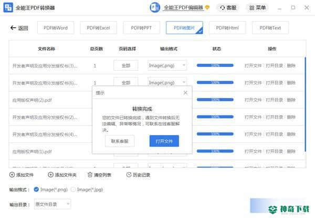Screen dimensions: 315x221
Task: Click 删除 for 开发者声明及应用分发授权书(3)
Action: coord(291,65)
